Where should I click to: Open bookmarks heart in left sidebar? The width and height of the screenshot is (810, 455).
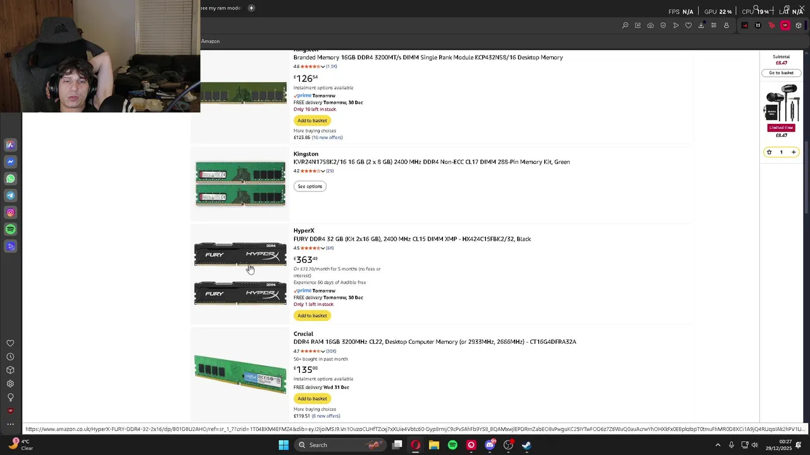point(10,343)
